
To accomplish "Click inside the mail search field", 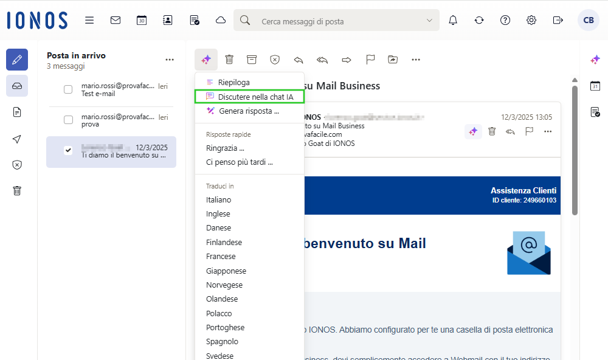I will pyautogui.click(x=334, y=20).
